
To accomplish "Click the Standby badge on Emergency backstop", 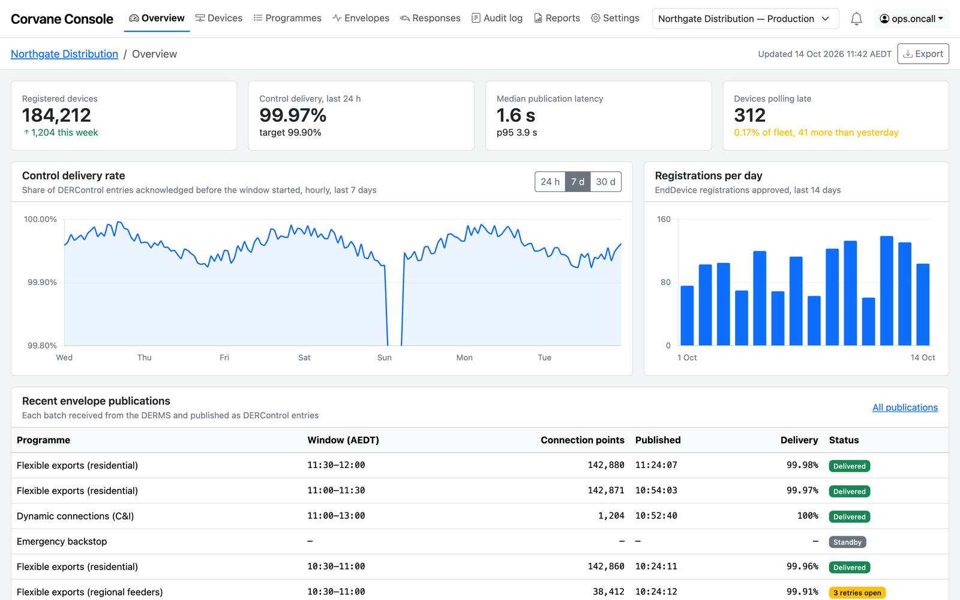I will 847,542.
